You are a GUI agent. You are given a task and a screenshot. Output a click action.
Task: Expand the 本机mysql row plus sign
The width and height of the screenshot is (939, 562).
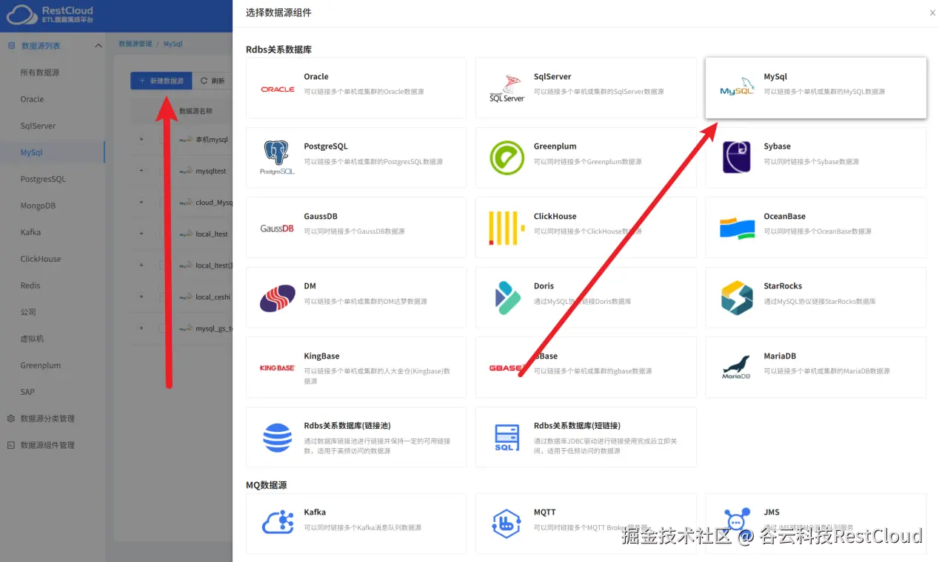tap(141, 139)
